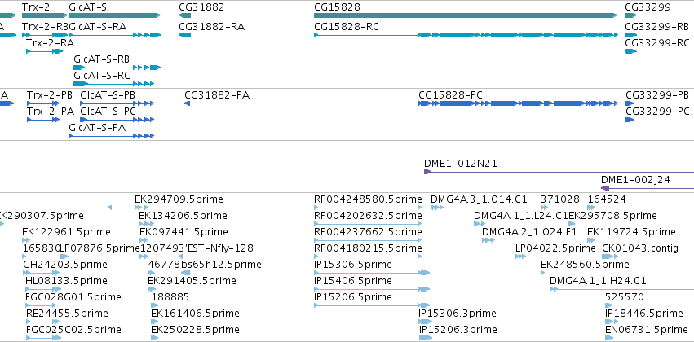Click the CK01043.contig feature

tap(610, 256)
